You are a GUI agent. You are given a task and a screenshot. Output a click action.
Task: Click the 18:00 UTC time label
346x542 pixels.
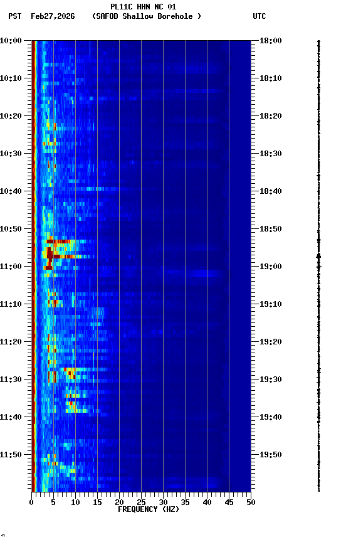tap(271, 41)
